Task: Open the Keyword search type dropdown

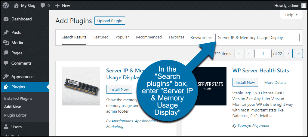Action: tap(201, 38)
